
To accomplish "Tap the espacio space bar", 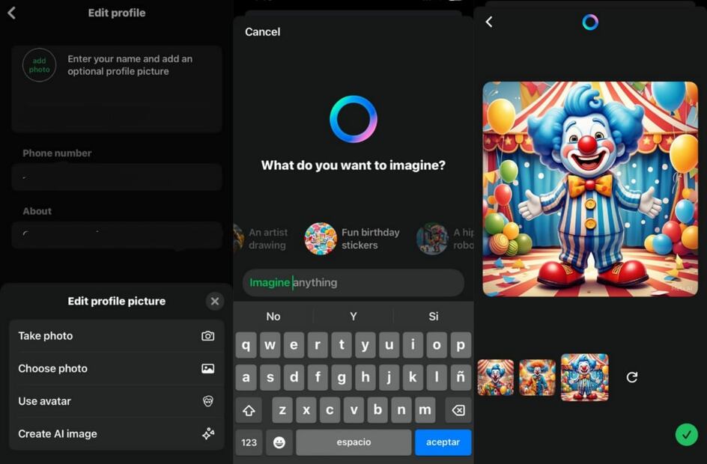I will [353, 442].
